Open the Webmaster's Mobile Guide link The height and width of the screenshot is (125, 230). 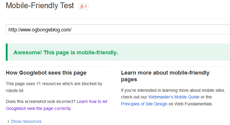click(174, 97)
